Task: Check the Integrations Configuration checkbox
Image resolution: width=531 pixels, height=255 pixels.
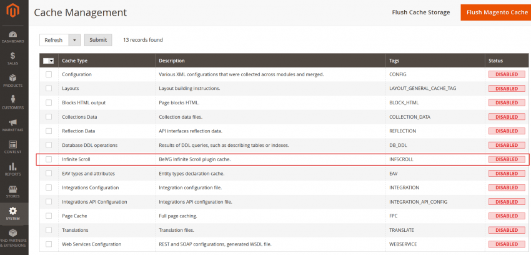Action: pos(49,187)
